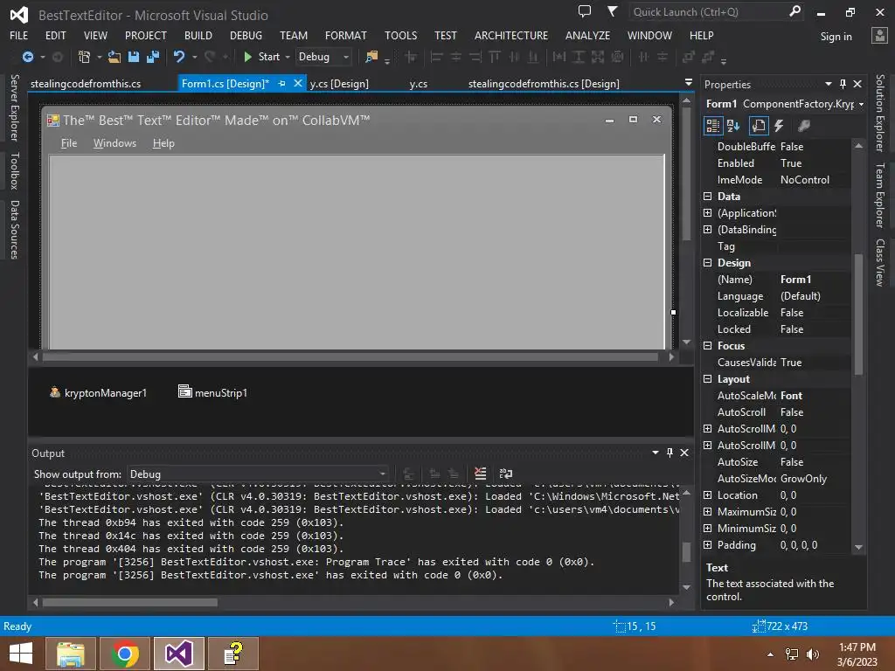Toggle the Properties page icon
This screenshot has height=671, width=895.
759,126
